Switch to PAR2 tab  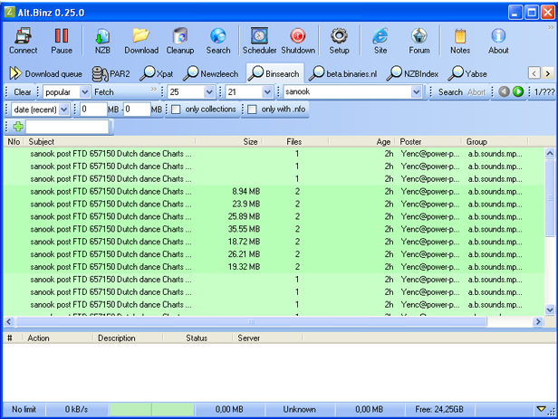pyautogui.click(x=111, y=73)
